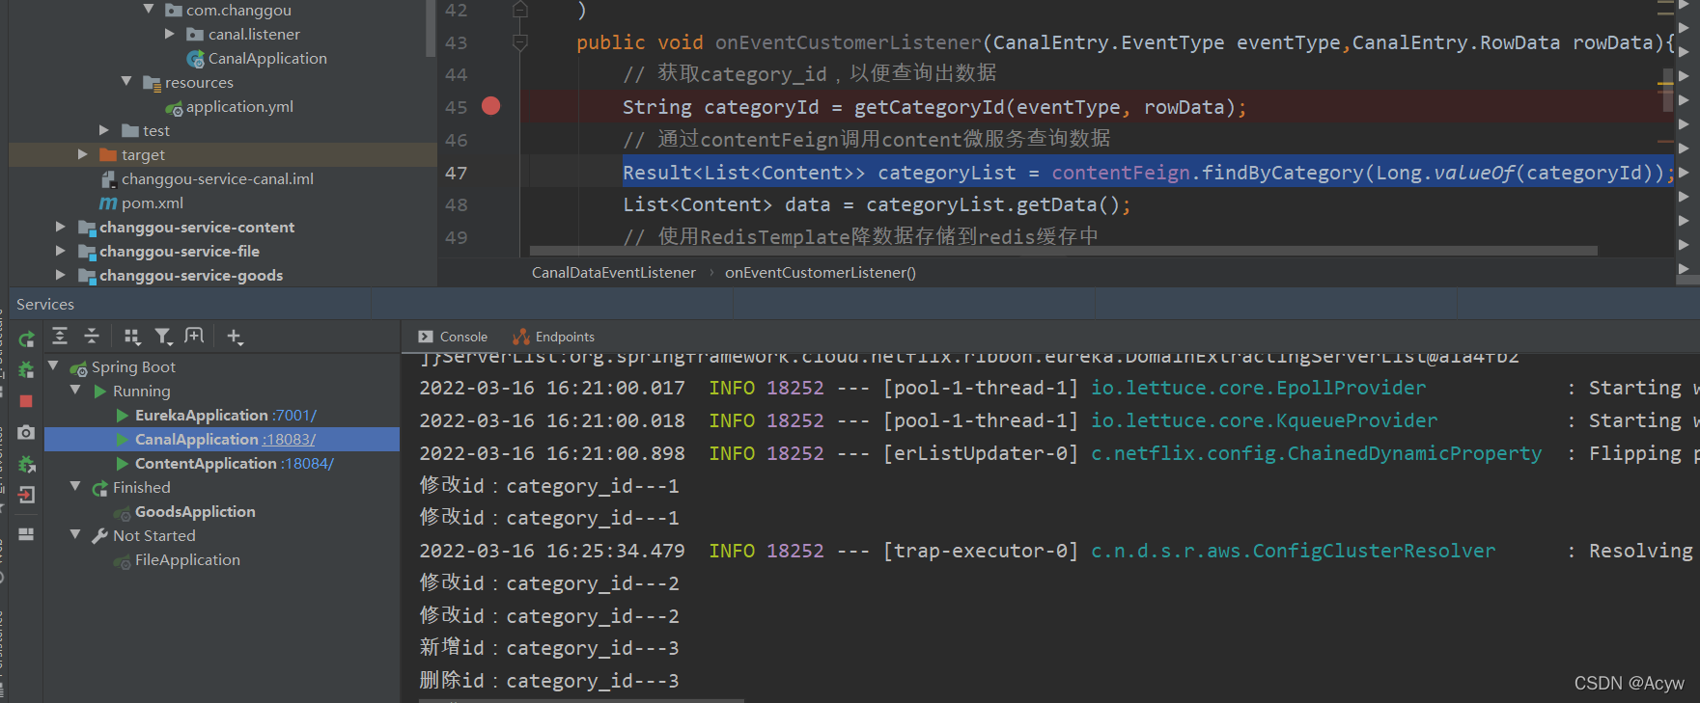Click the changgou-service-canal.iml file icon
Viewport: 1700px width, 703px height.
pyautogui.click(x=109, y=179)
